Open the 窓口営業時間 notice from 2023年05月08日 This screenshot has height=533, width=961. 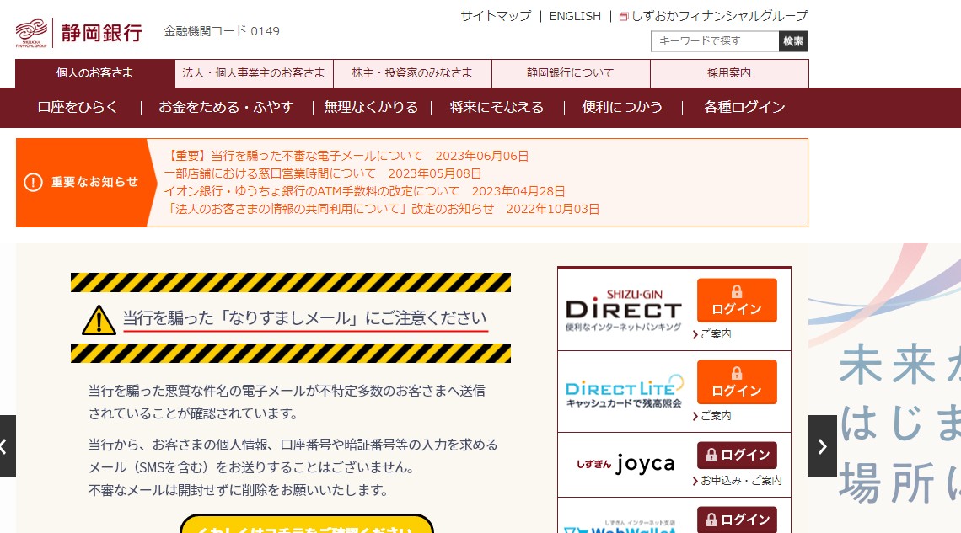point(322,173)
